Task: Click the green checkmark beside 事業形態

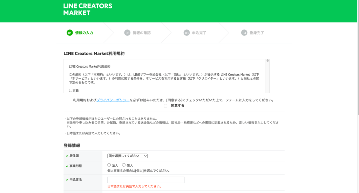Action: tap(67, 166)
